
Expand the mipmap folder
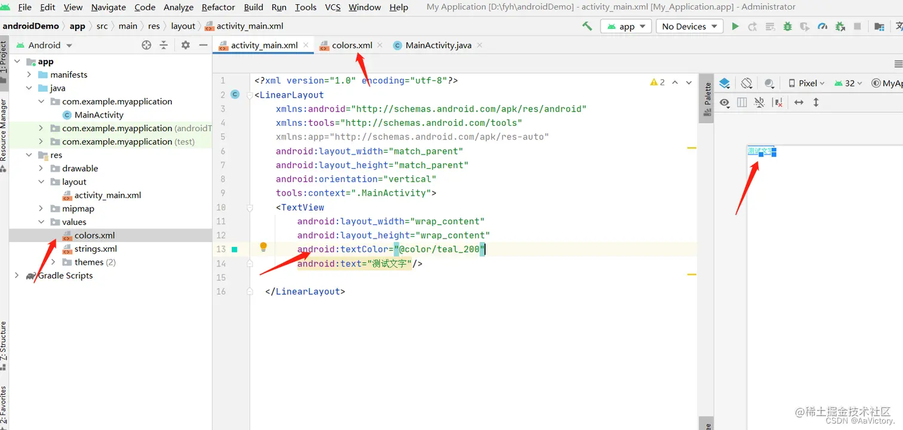click(x=41, y=209)
